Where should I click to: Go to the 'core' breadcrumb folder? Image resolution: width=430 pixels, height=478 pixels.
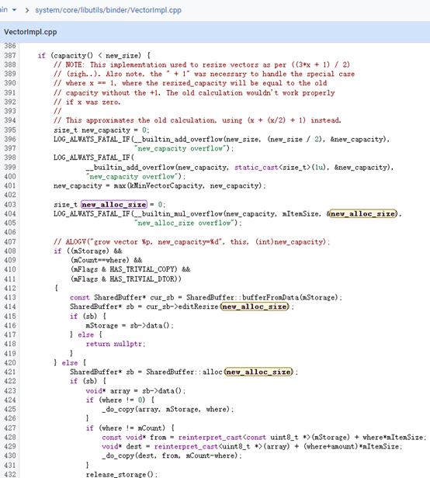coord(70,10)
